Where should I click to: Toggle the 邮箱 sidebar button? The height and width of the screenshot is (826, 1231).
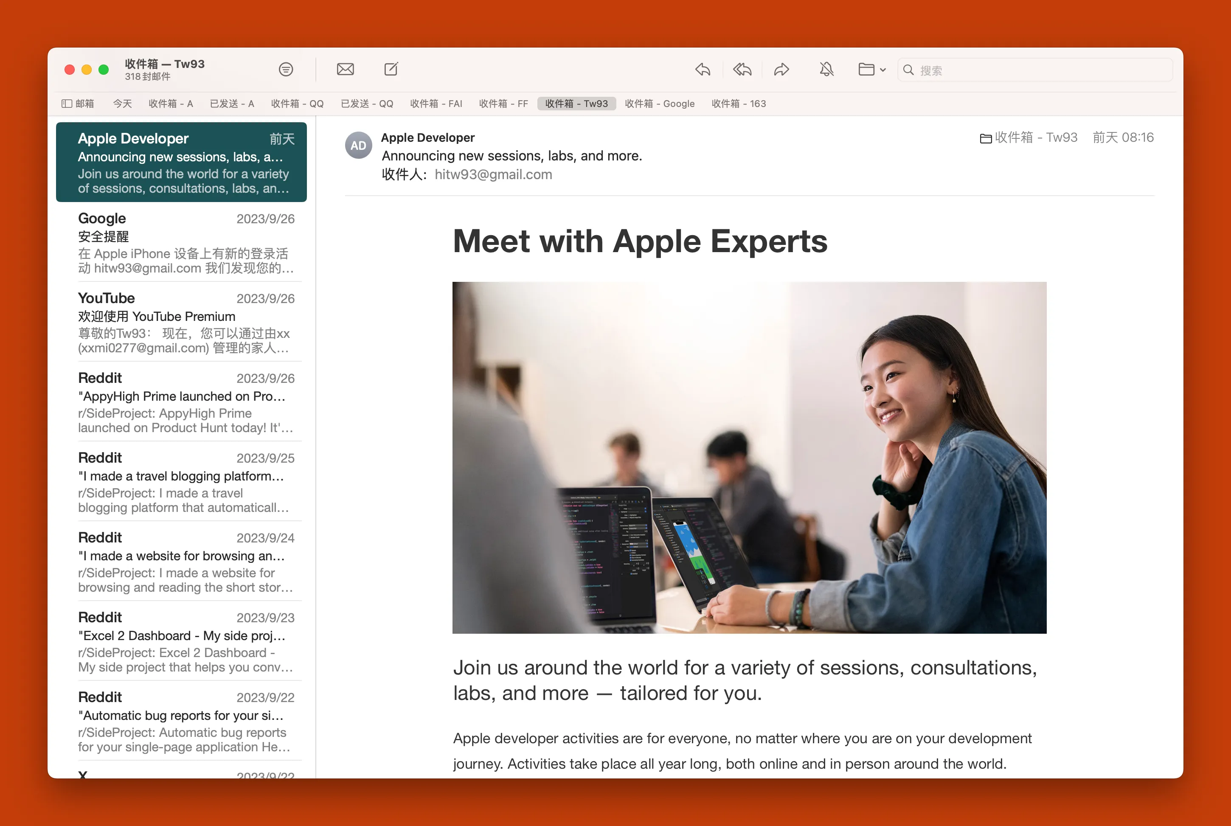pos(77,104)
